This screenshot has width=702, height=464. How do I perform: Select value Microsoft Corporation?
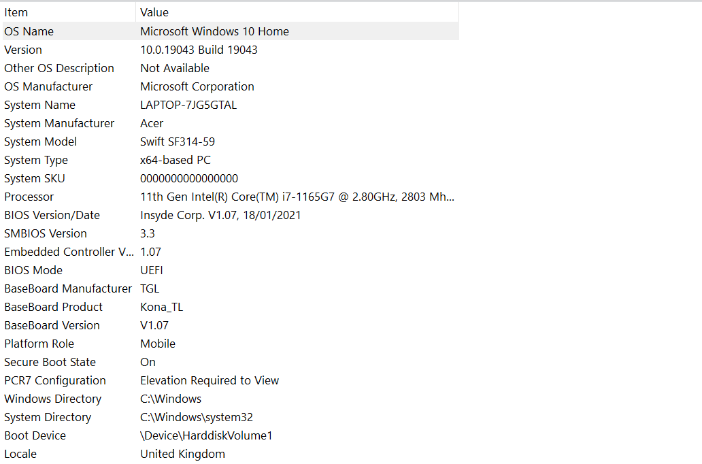(x=197, y=86)
